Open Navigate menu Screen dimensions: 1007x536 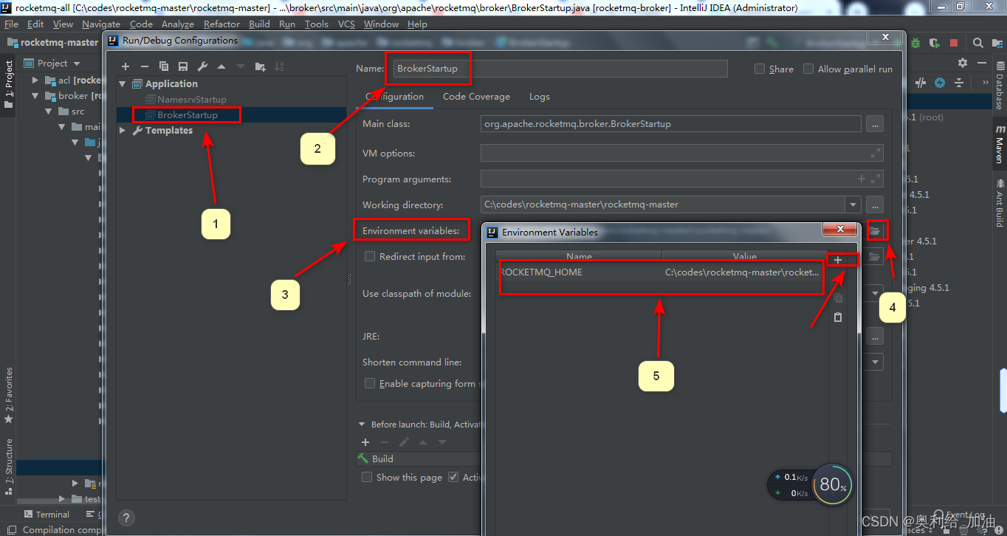pos(101,24)
